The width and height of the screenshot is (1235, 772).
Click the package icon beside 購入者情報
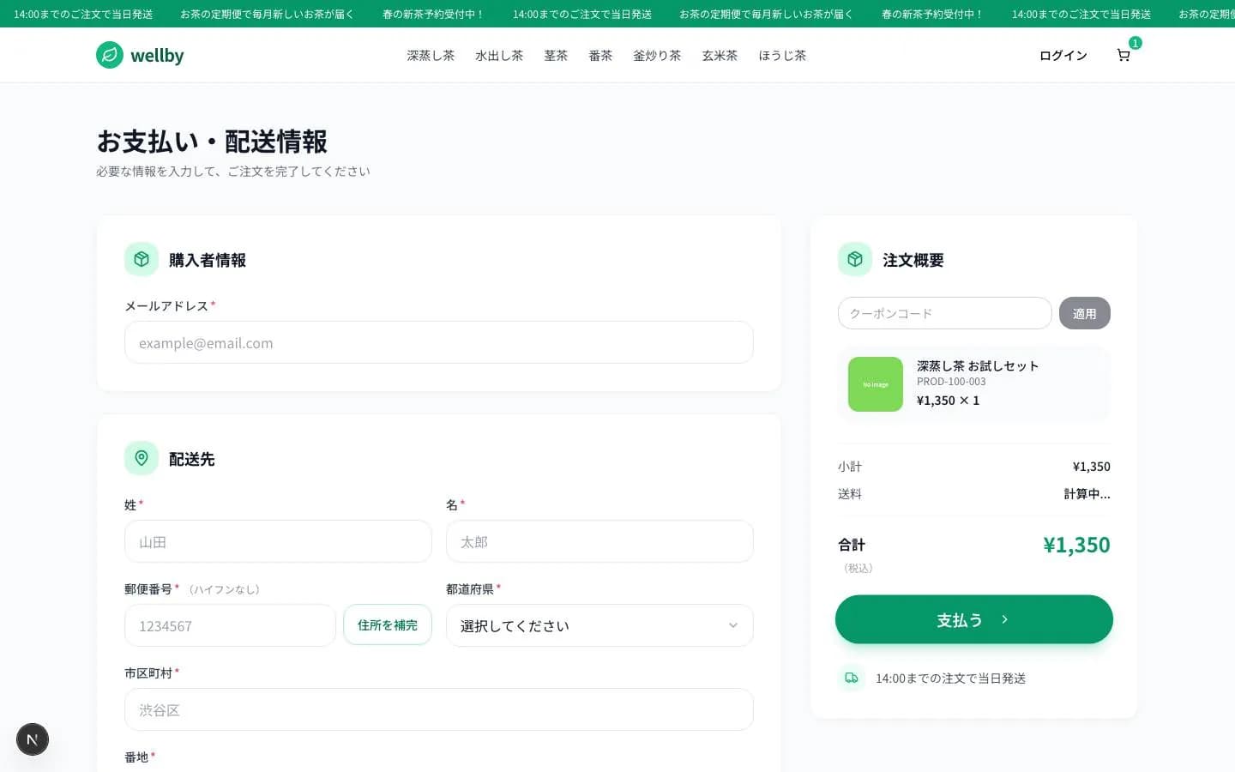[x=142, y=259]
